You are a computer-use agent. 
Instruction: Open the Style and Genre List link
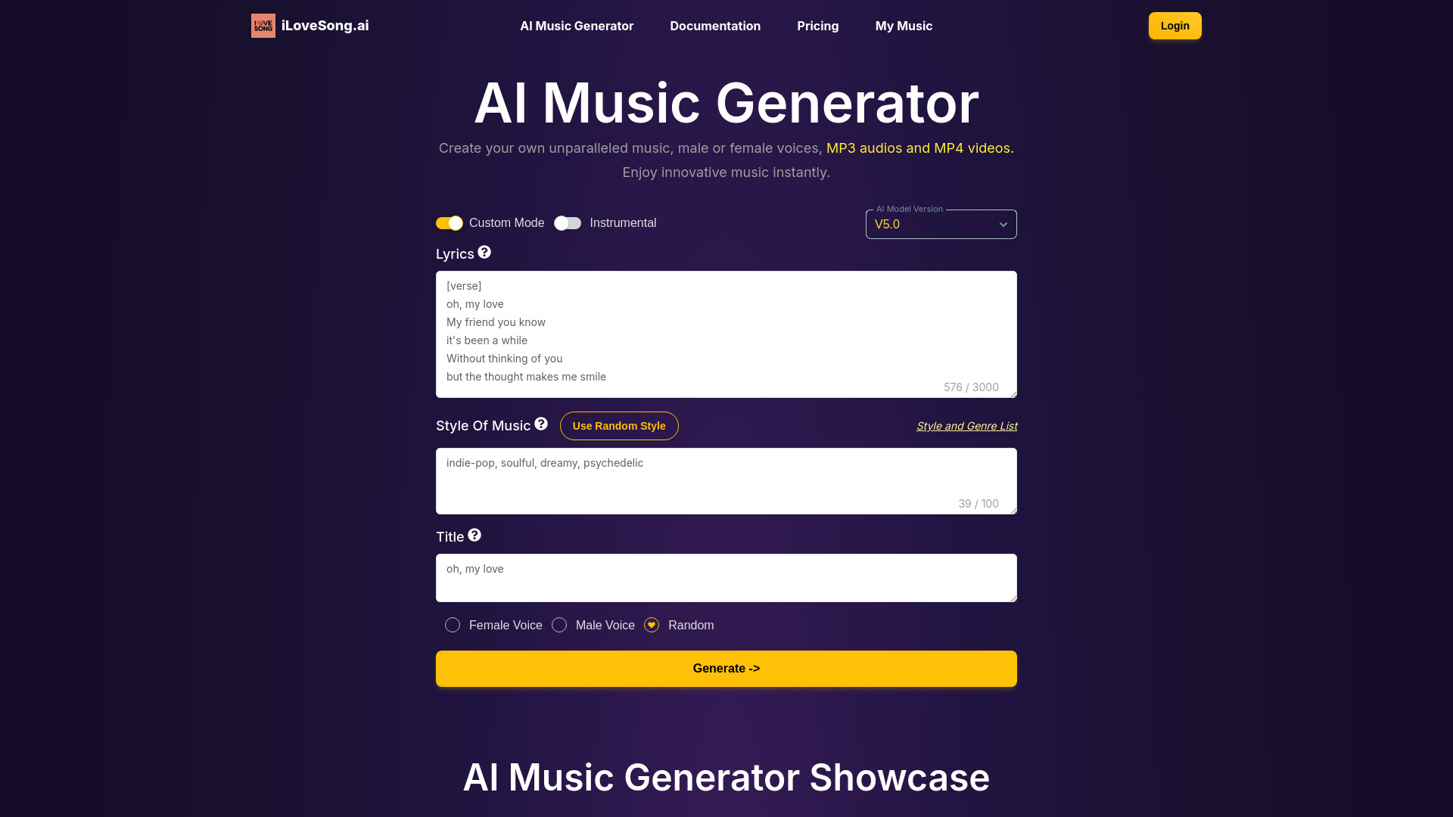tap(966, 426)
